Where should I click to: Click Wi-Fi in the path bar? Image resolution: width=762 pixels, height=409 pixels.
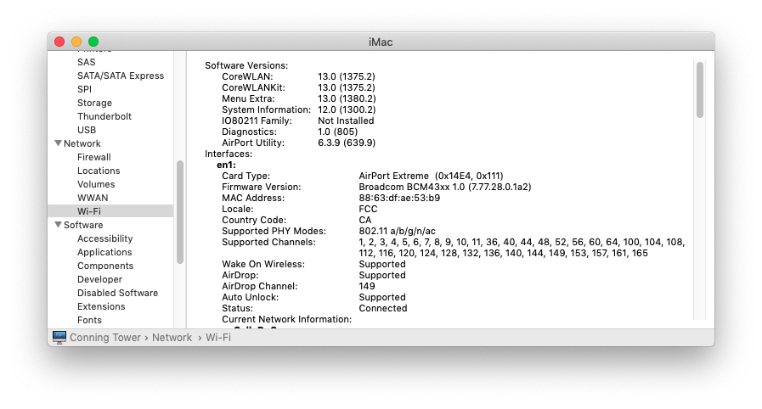tap(218, 337)
